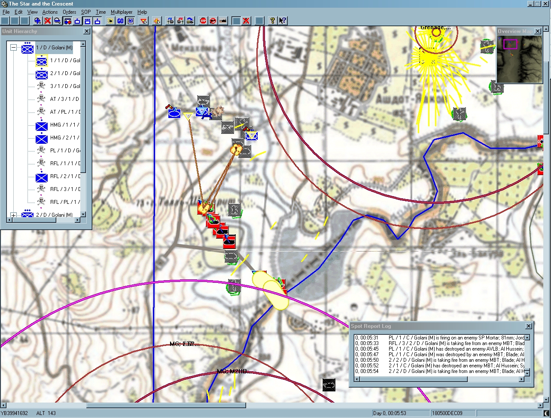Screen dimensions: 551x418
Task: Toggle the pressed red-and-blue units toolbar button
Action: 67,21
